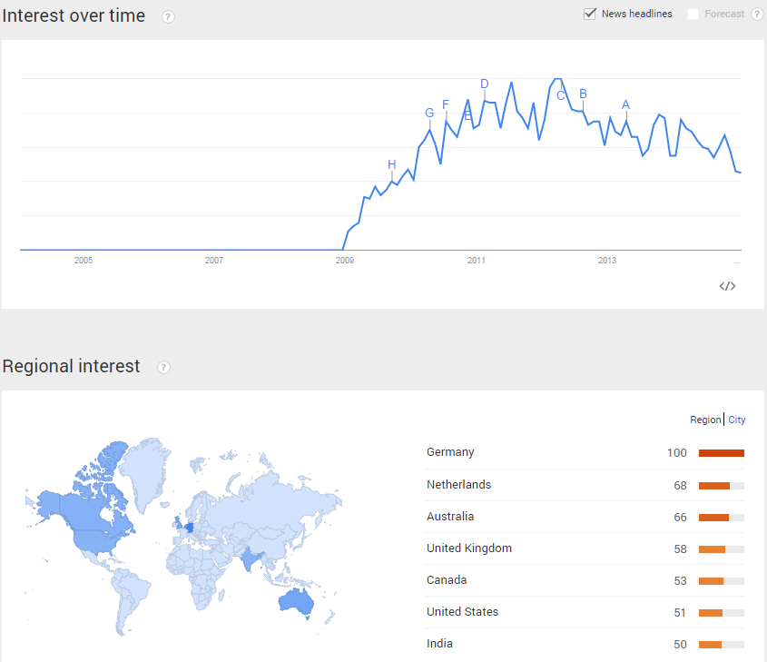Click the Germany red interest bar
This screenshot has height=662, width=767.
(x=721, y=453)
